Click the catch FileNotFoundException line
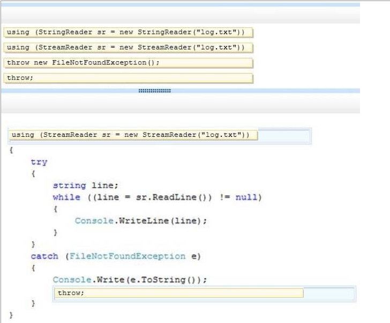Viewport: 390px width, 323px height. coord(116,256)
